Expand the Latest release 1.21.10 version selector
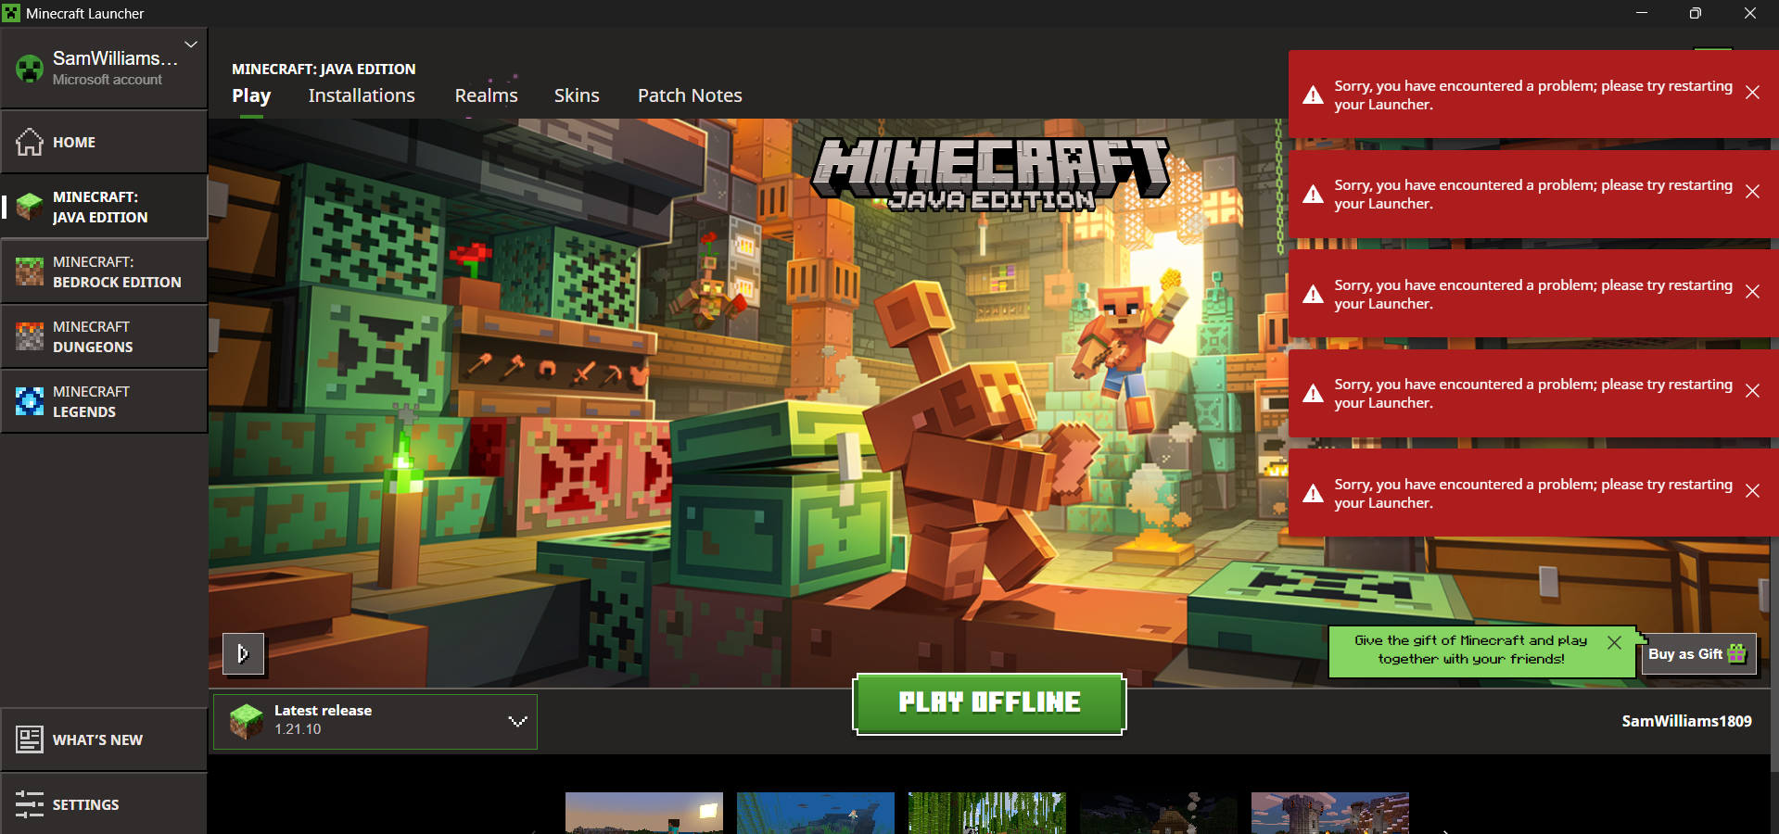Viewport: 1779px width, 834px height. click(375, 721)
